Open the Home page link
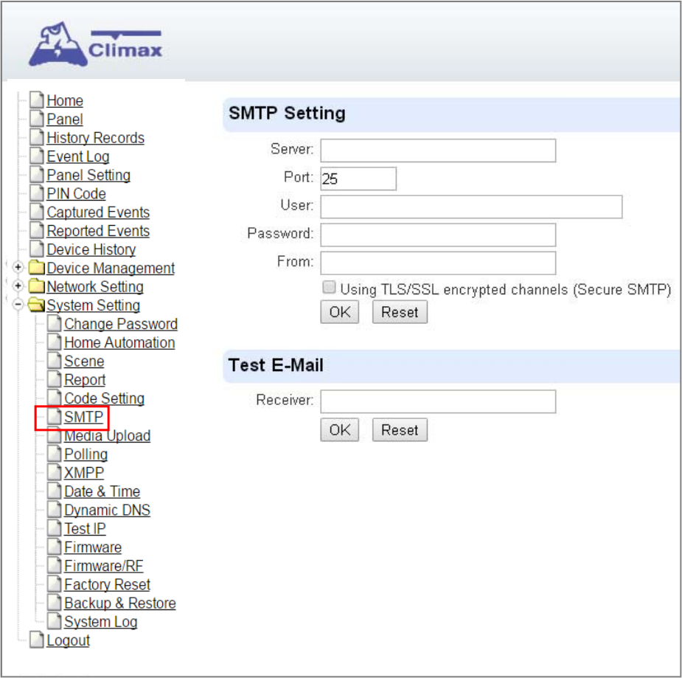The image size is (682, 678). coord(65,100)
